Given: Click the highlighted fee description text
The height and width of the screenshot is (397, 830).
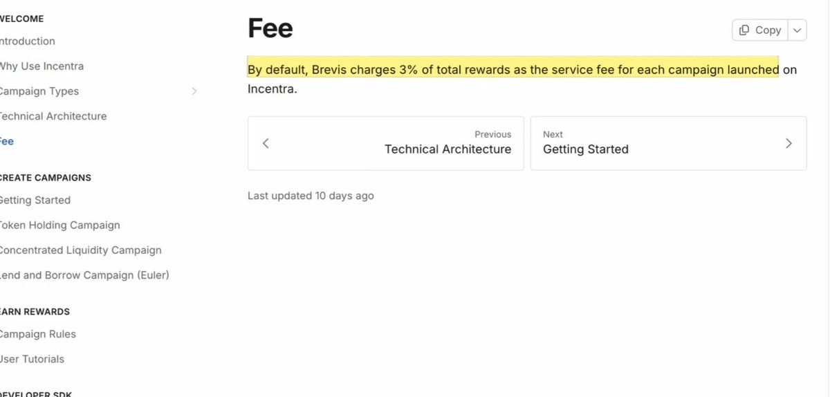Looking at the screenshot, I should [x=513, y=70].
